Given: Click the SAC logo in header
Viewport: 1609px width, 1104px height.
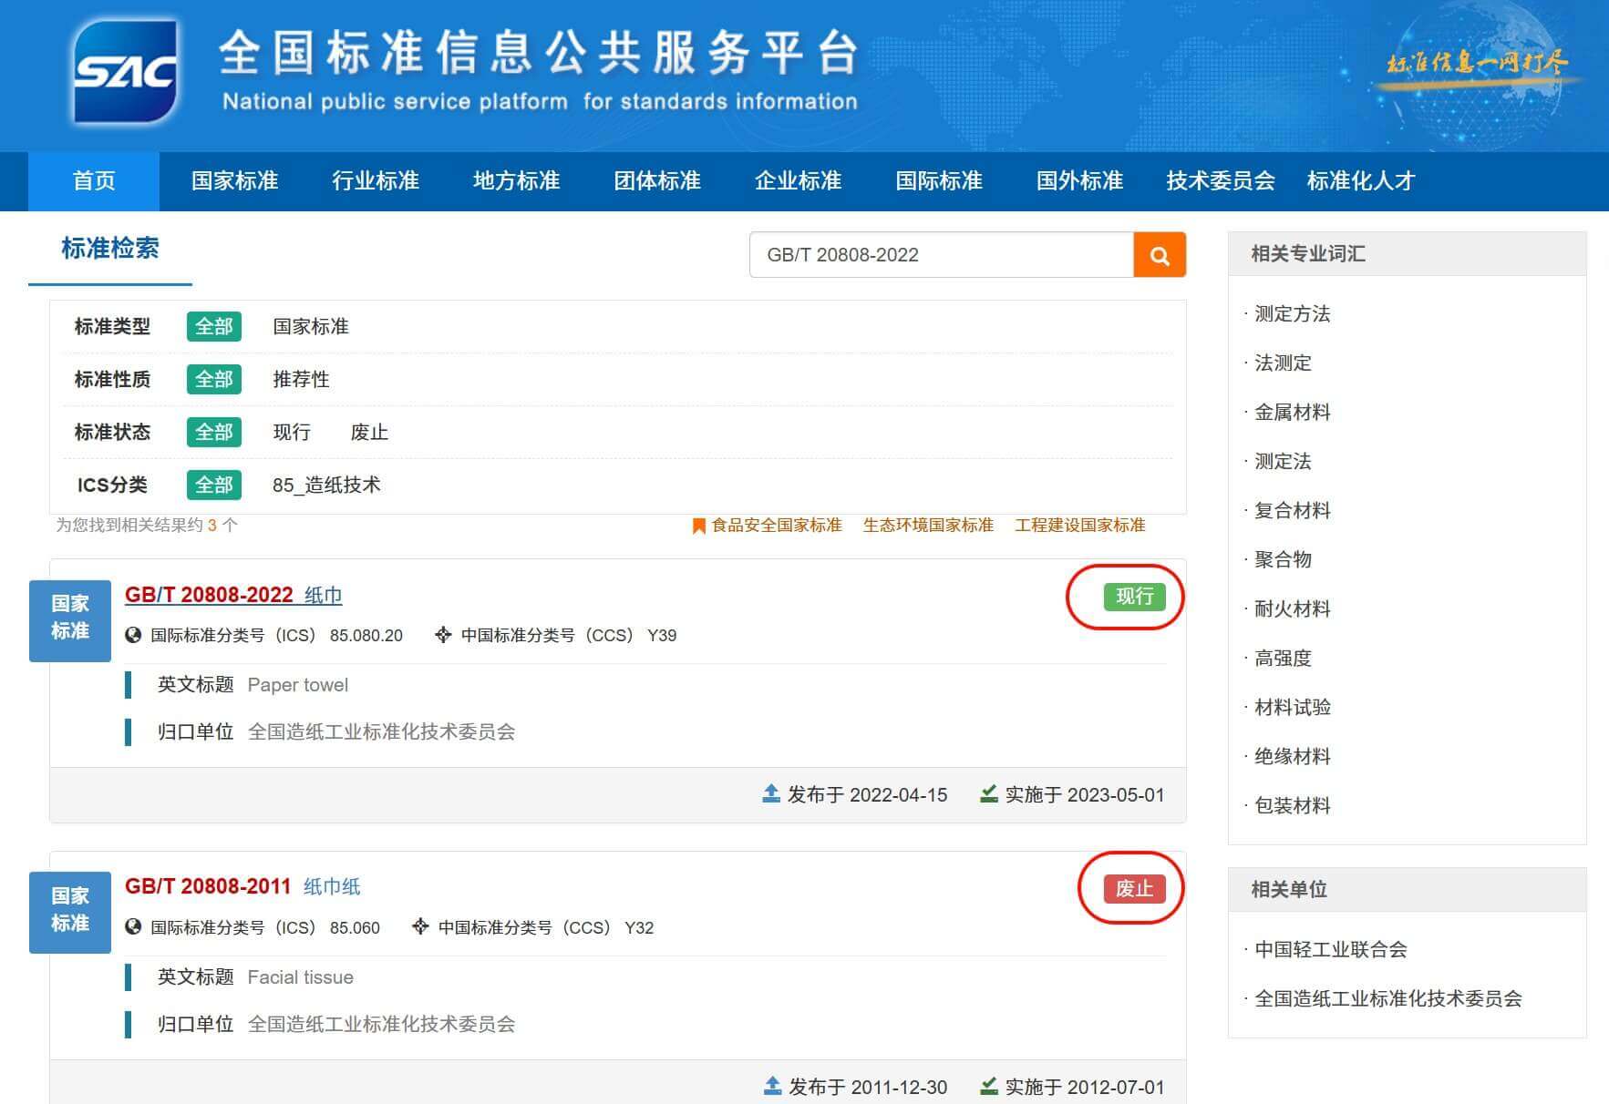Looking at the screenshot, I should click(125, 71).
